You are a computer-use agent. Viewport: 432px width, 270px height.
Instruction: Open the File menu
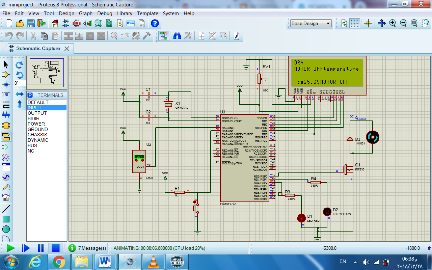[x=6, y=13]
